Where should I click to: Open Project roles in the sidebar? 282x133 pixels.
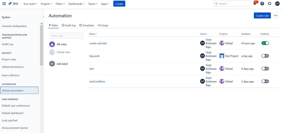click(x=9, y=59)
